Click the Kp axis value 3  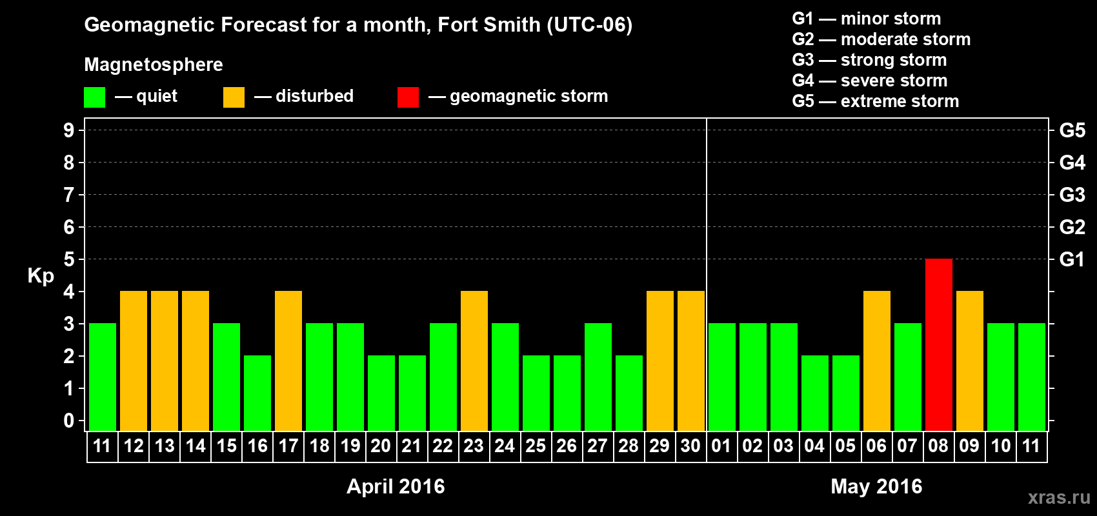69,324
